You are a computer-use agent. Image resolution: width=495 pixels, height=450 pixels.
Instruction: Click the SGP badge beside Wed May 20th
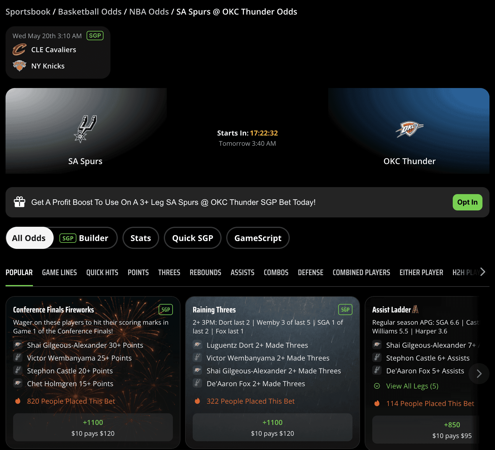(95, 36)
